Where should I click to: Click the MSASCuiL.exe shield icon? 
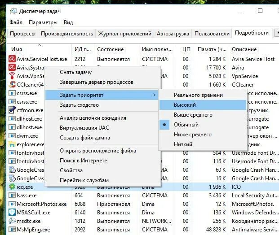[12, 212]
